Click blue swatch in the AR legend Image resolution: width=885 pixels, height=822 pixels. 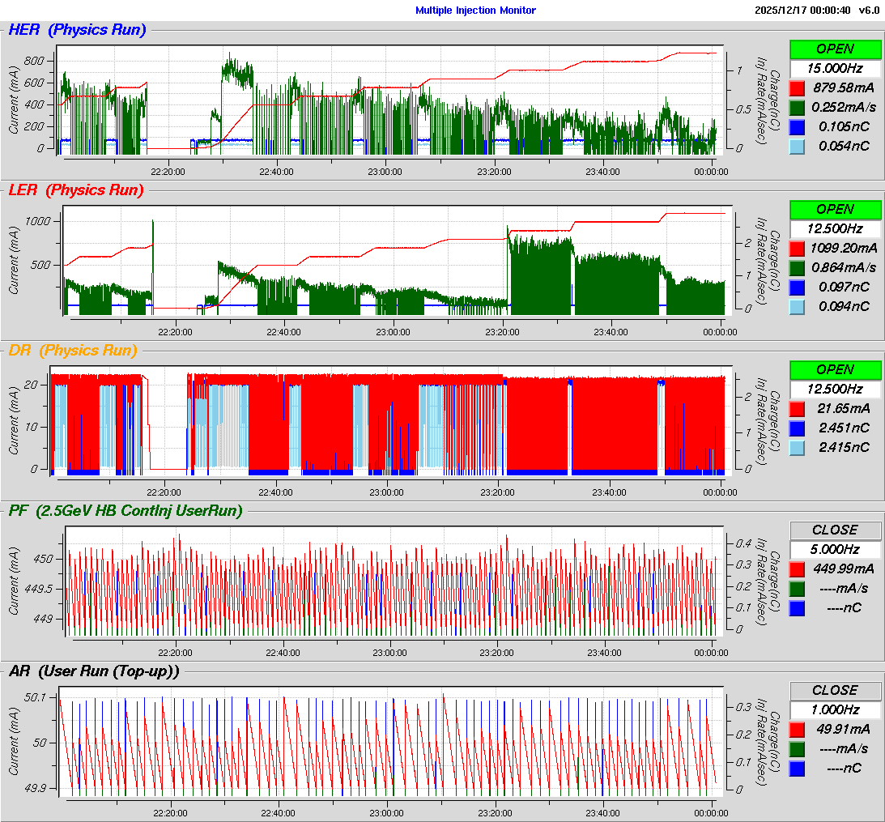click(797, 769)
